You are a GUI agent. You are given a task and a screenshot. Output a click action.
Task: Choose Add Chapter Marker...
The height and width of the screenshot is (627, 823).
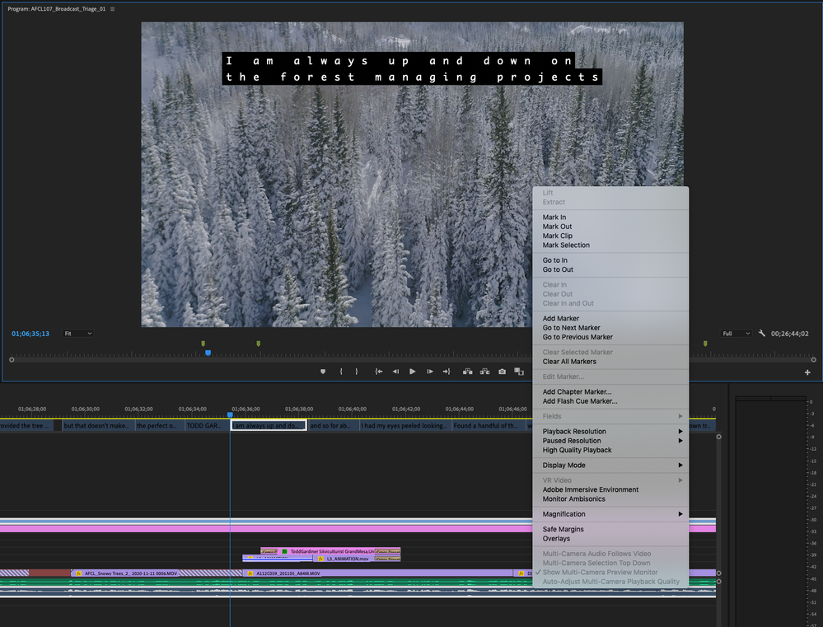pos(611,391)
